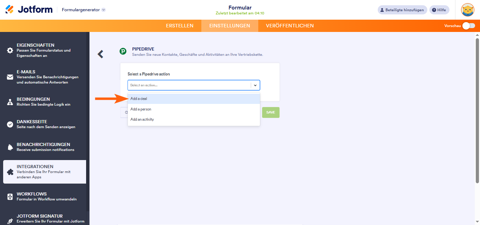Switch to the ERSTELLEN tab
Screen dimensions: 480x225
point(180,26)
